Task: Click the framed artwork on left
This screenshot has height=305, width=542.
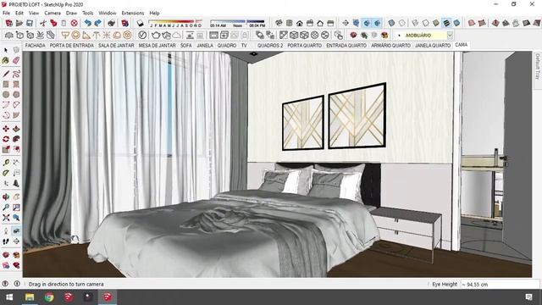Action: coord(303,123)
